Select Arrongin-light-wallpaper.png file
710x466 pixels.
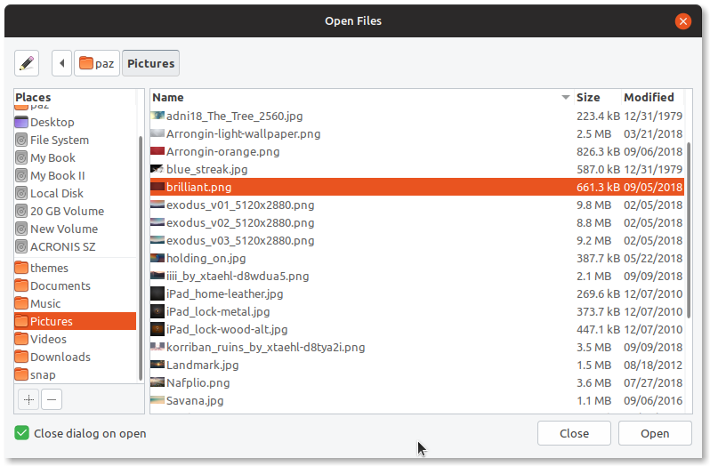(x=416, y=134)
